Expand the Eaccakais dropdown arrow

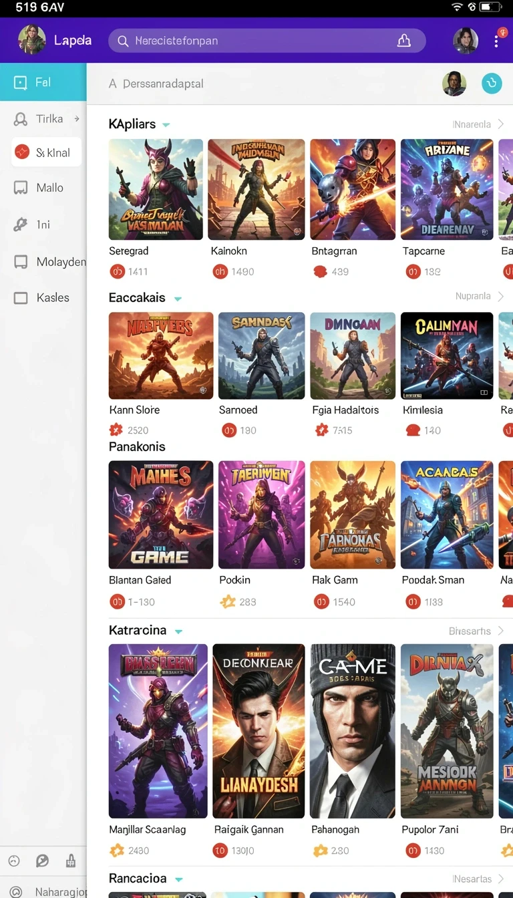coord(178,299)
